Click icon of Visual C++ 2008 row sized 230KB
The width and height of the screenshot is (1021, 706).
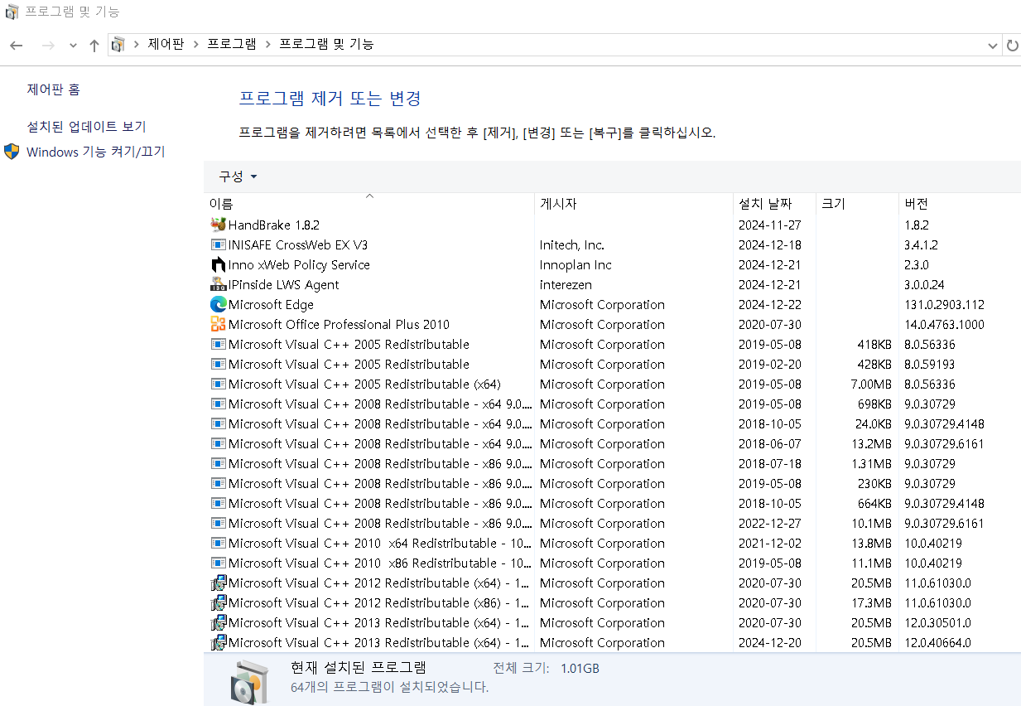pyautogui.click(x=219, y=483)
